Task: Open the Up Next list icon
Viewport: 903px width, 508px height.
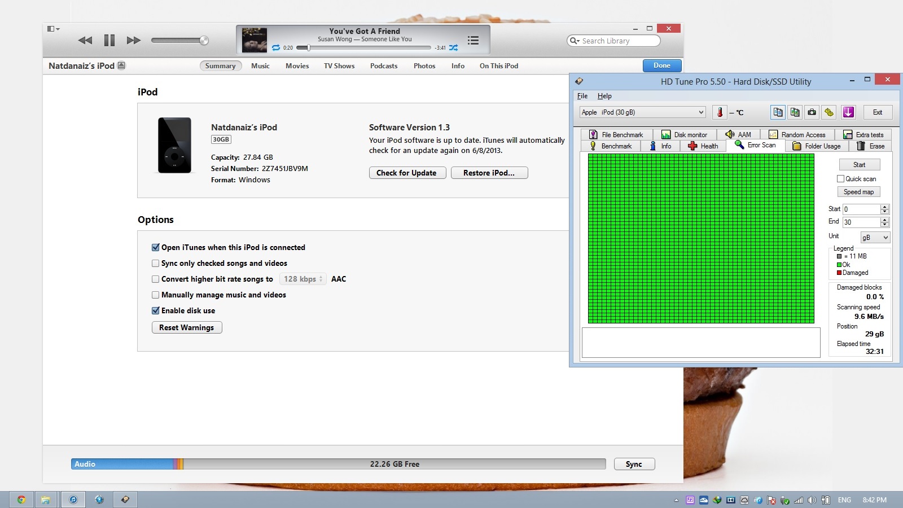Action: [x=473, y=40]
